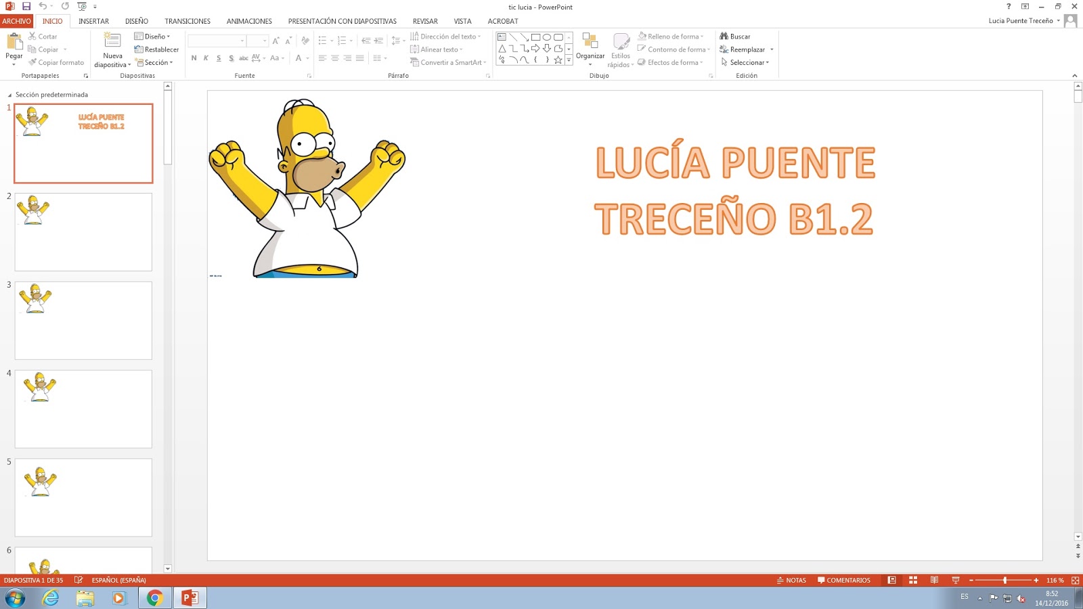Open the TRANSICIONES tab

click(x=187, y=21)
